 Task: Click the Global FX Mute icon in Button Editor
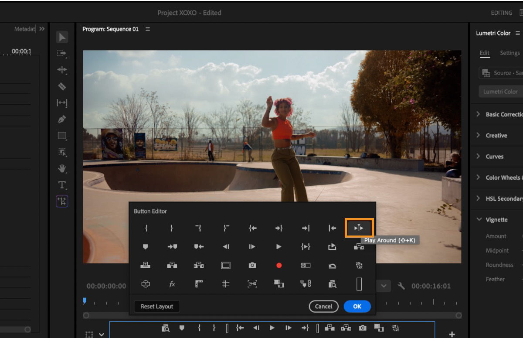point(172,284)
